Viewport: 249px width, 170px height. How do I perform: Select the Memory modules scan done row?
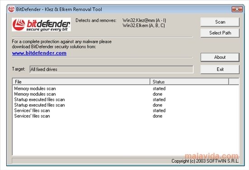125,94
